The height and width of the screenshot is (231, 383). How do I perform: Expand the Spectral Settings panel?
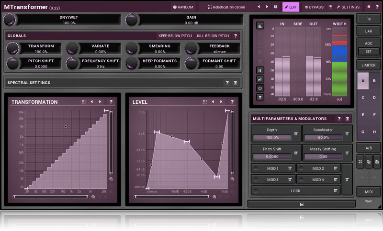pos(236,83)
